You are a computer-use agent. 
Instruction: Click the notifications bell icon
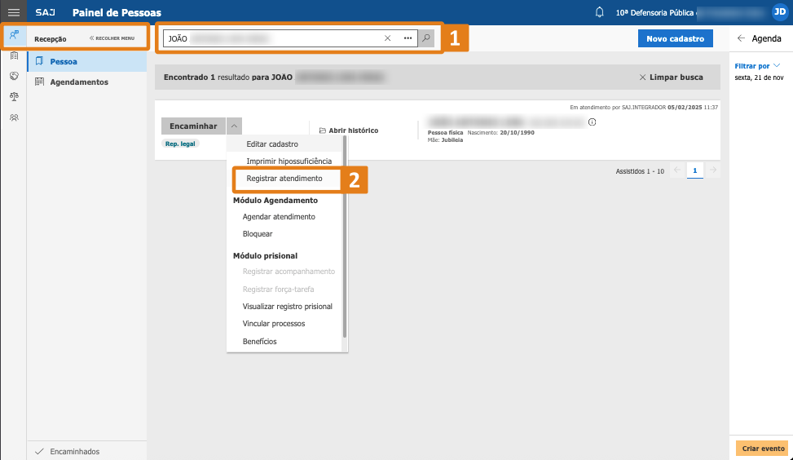[x=601, y=12]
